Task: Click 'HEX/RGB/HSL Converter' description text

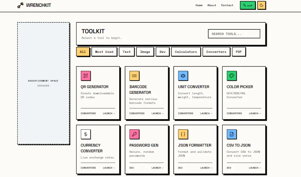Action: tap(236, 95)
